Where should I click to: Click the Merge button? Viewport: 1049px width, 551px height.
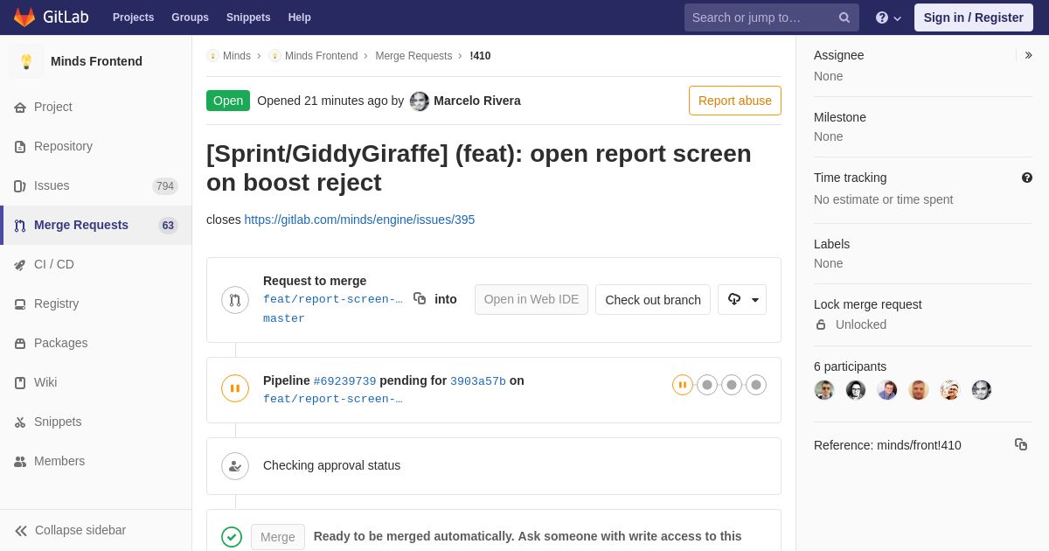(x=278, y=537)
